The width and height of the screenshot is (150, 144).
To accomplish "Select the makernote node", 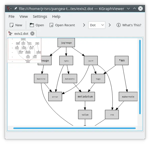I will tap(128, 96).
